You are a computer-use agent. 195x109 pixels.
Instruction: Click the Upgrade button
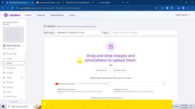tap(13, 102)
